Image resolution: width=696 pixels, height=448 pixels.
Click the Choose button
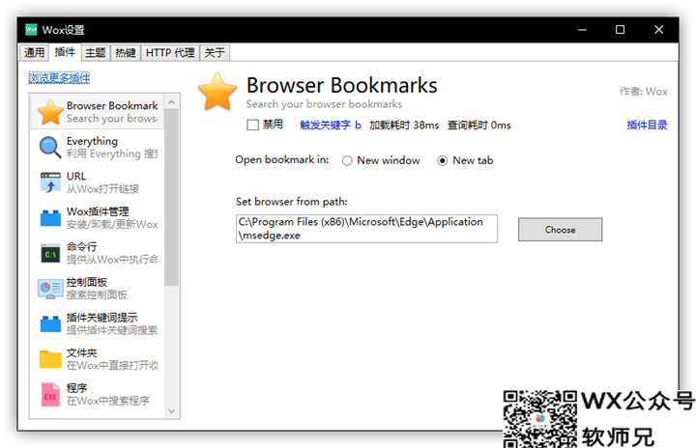[560, 230]
